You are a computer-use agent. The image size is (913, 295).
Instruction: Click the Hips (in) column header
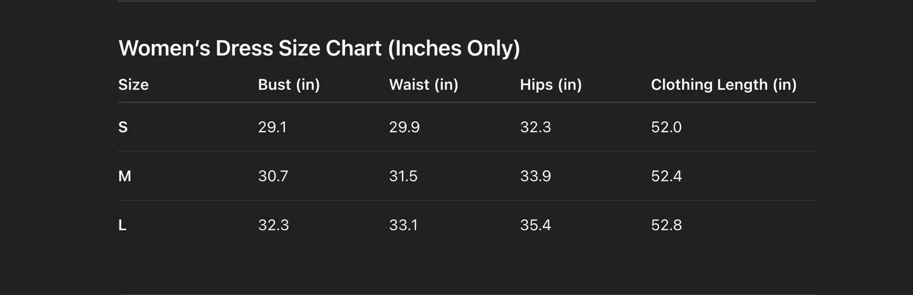click(550, 85)
